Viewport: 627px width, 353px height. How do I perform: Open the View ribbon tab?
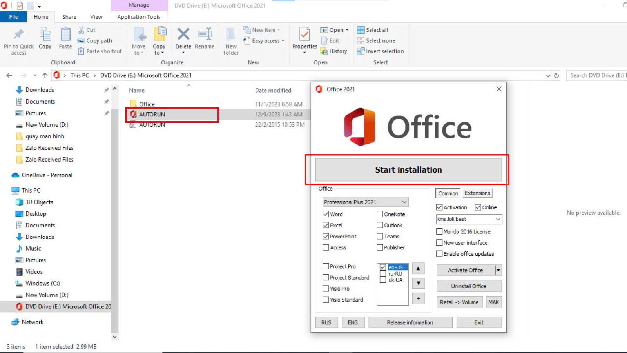(x=96, y=17)
